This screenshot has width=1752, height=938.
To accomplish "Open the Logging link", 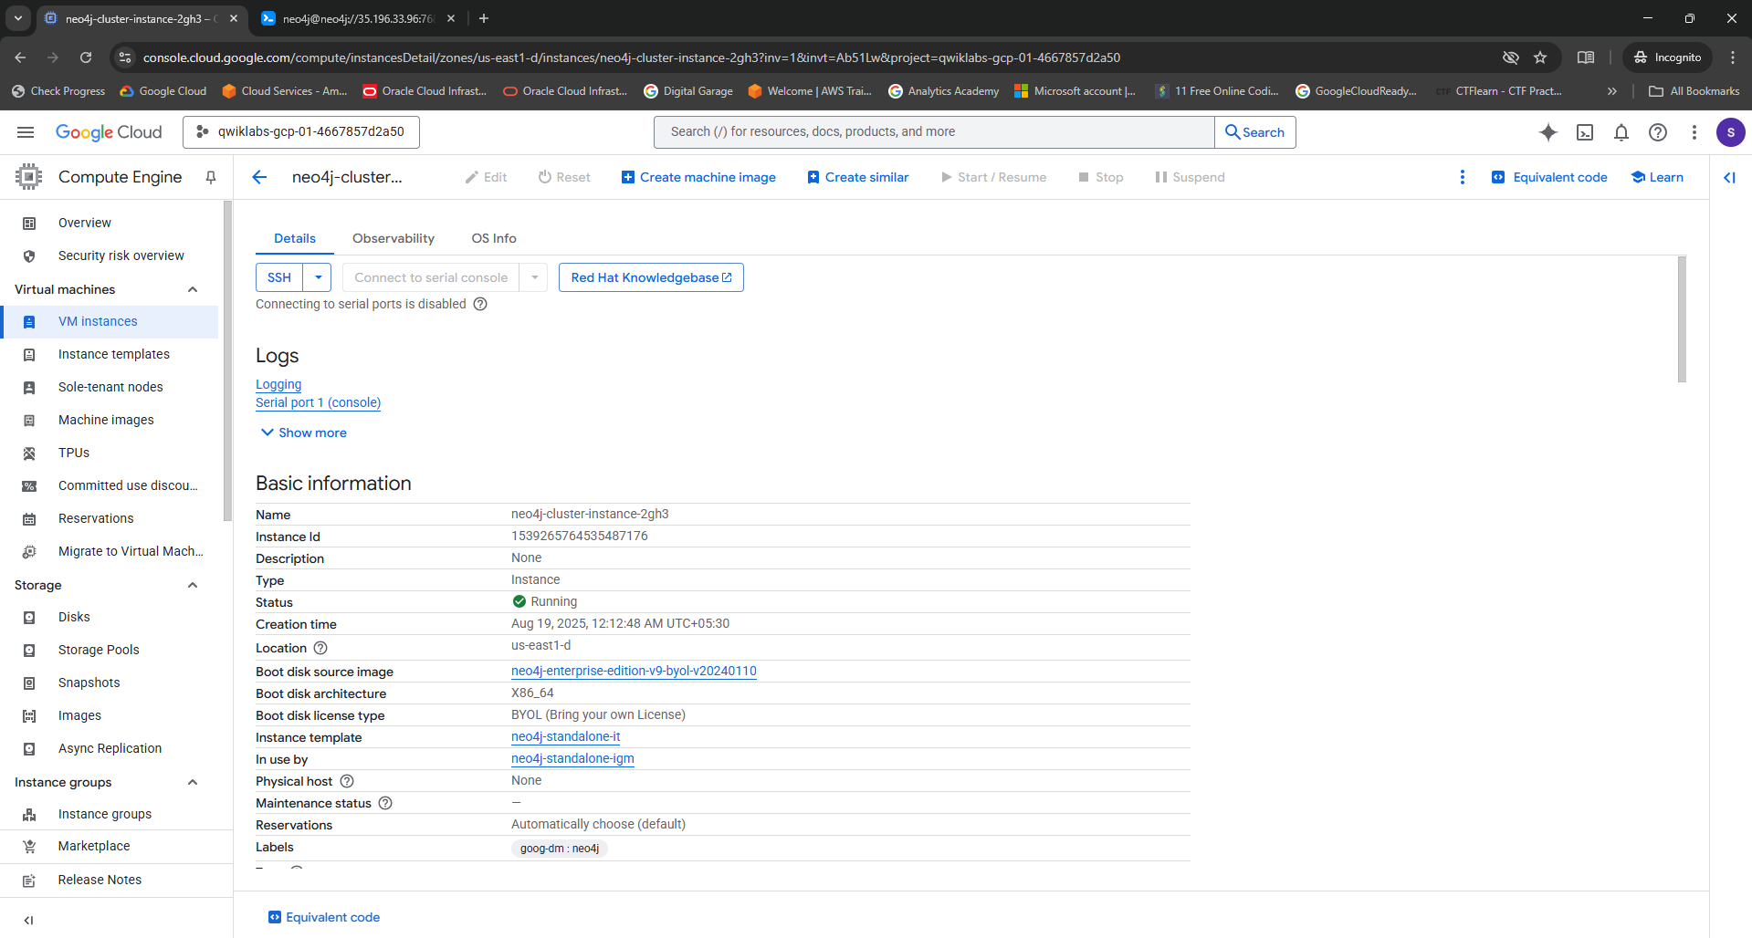I will tap(278, 385).
